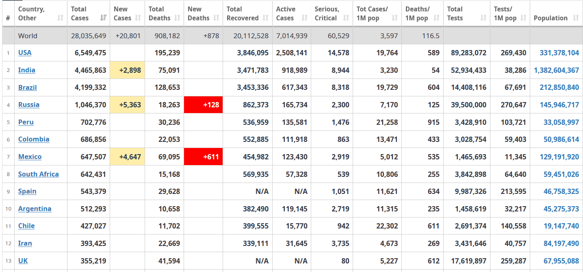
Task: Click the red +128 new deaths cell
Action: [x=203, y=104]
